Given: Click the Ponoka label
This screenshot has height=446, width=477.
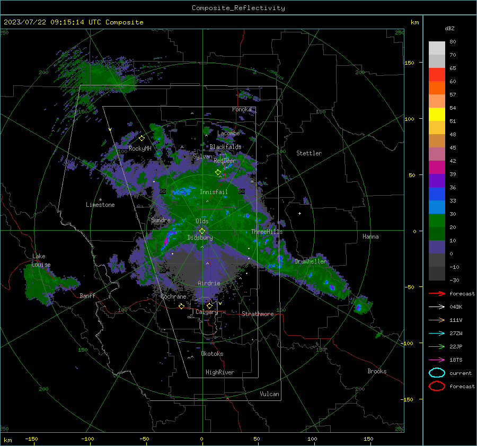Looking at the screenshot, I should [242, 109].
